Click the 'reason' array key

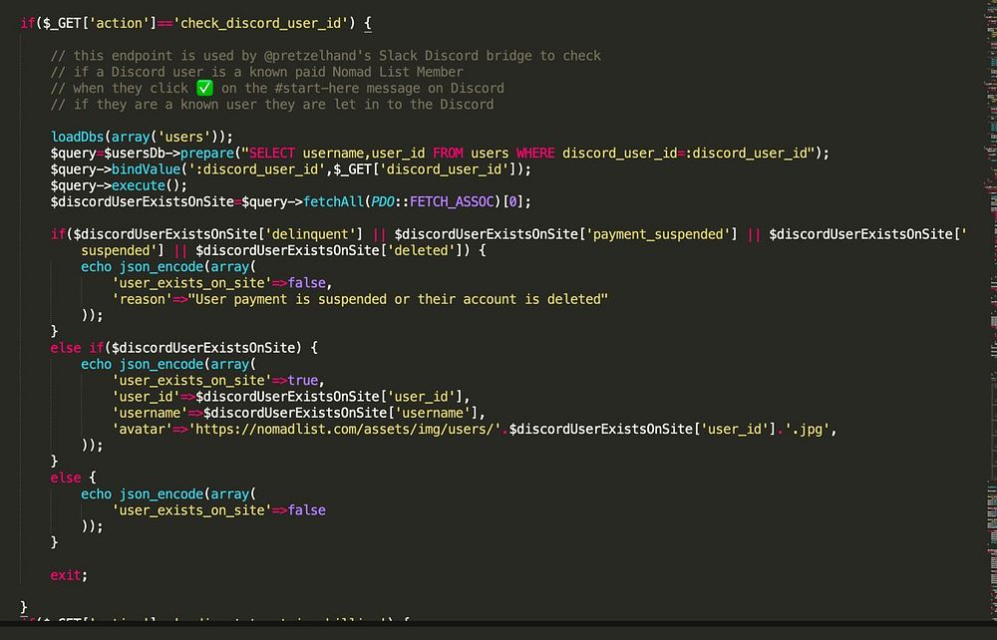142,299
